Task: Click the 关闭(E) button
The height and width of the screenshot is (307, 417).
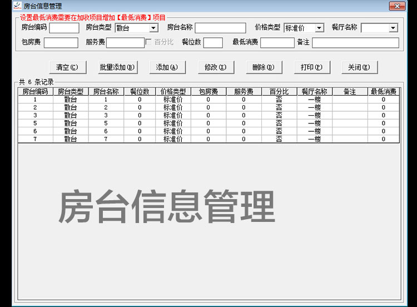Action: coord(359,67)
